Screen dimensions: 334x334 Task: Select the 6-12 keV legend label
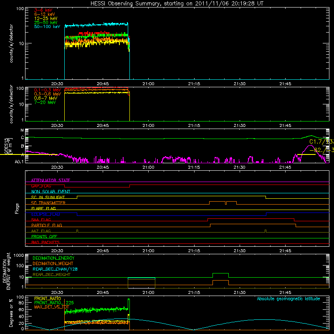click(x=45, y=14)
